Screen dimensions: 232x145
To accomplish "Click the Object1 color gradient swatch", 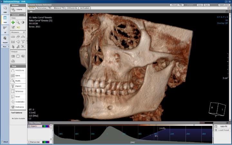I will click(46, 126).
